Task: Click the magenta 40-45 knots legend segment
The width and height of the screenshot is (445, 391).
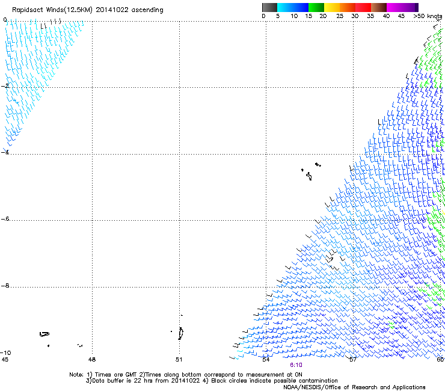Action: pos(394,7)
